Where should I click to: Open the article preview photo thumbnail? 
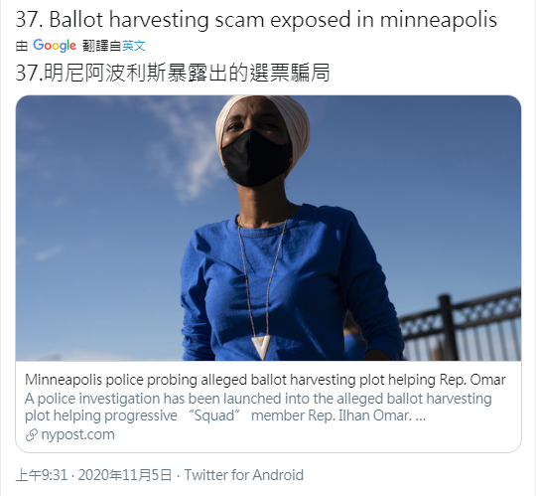[268, 228]
